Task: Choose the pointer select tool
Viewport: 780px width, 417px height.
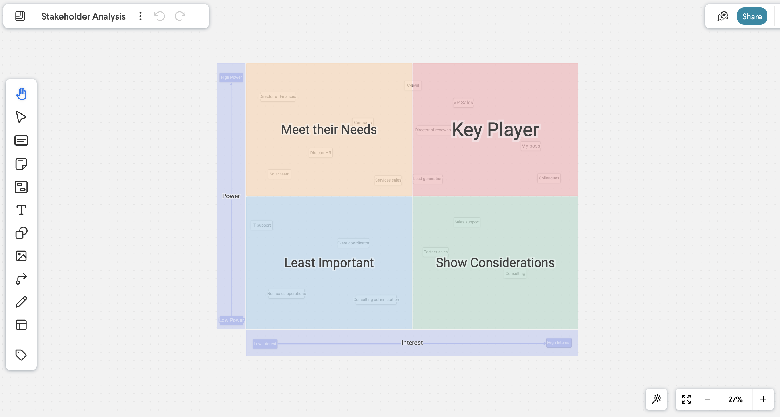Action: pyautogui.click(x=21, y=117)
